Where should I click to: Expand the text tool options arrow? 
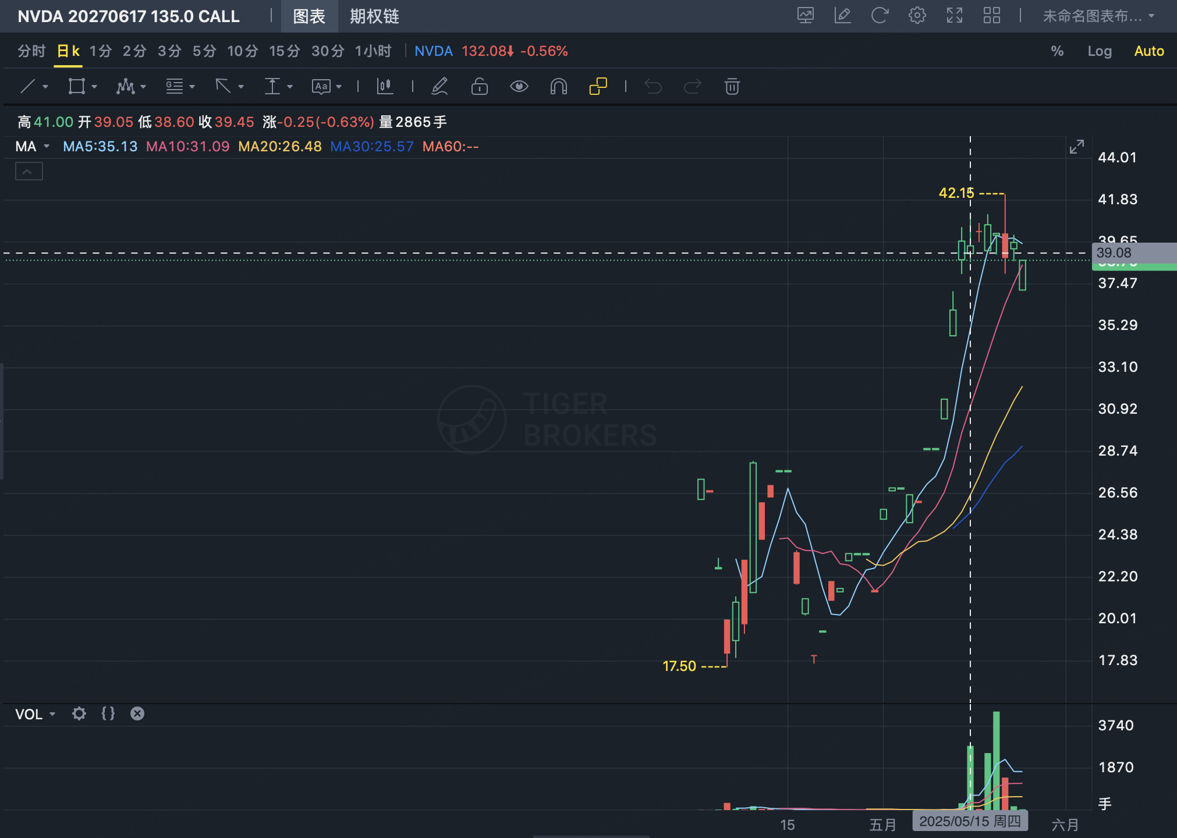tap(339, 87)
